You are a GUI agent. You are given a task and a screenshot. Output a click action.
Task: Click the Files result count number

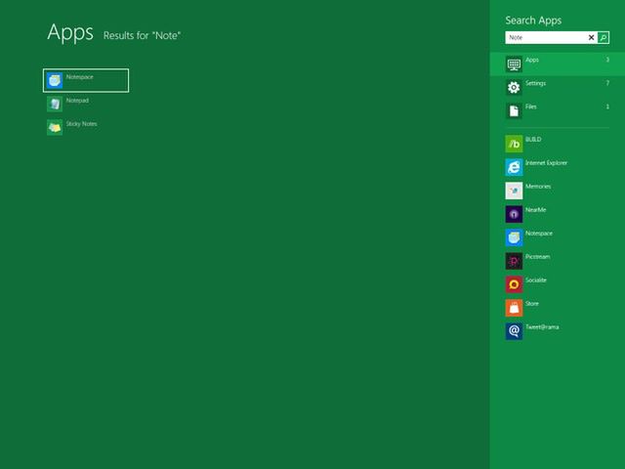pyautogui.click(x=607, y=107)
